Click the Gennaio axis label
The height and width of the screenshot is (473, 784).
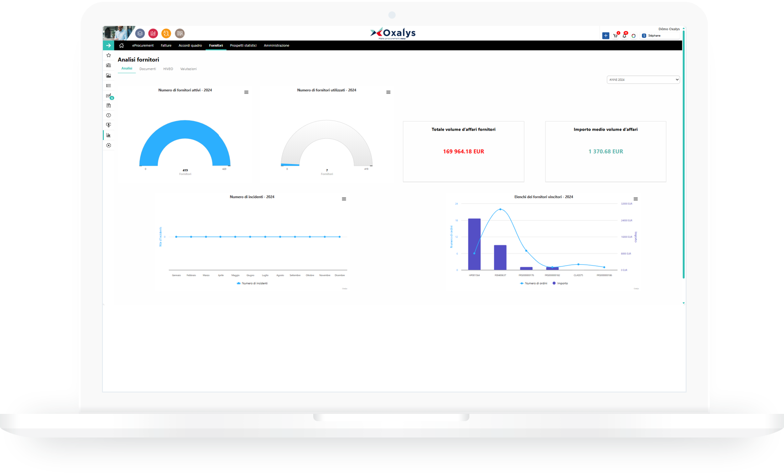[176, 275]
